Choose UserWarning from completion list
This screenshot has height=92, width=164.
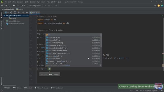tap(73, 37)
